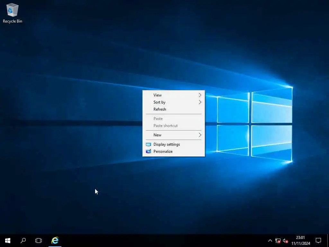Open Task View on taskbar
This screenshot has height=247, width=329.
[x=39, y=241]
